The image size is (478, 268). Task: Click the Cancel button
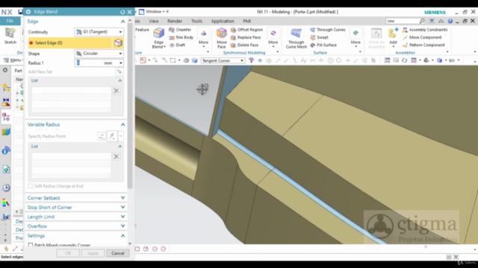click(118, 253)
